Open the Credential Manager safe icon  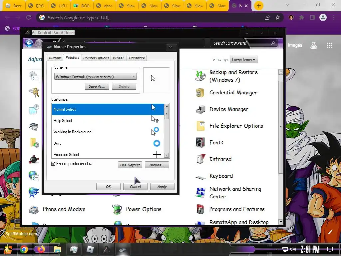pyautogui.click(x=200, y=93)
